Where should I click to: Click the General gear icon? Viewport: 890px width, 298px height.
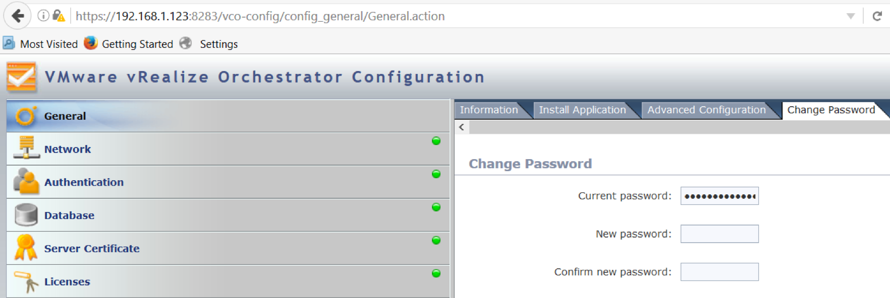[25, 116]
